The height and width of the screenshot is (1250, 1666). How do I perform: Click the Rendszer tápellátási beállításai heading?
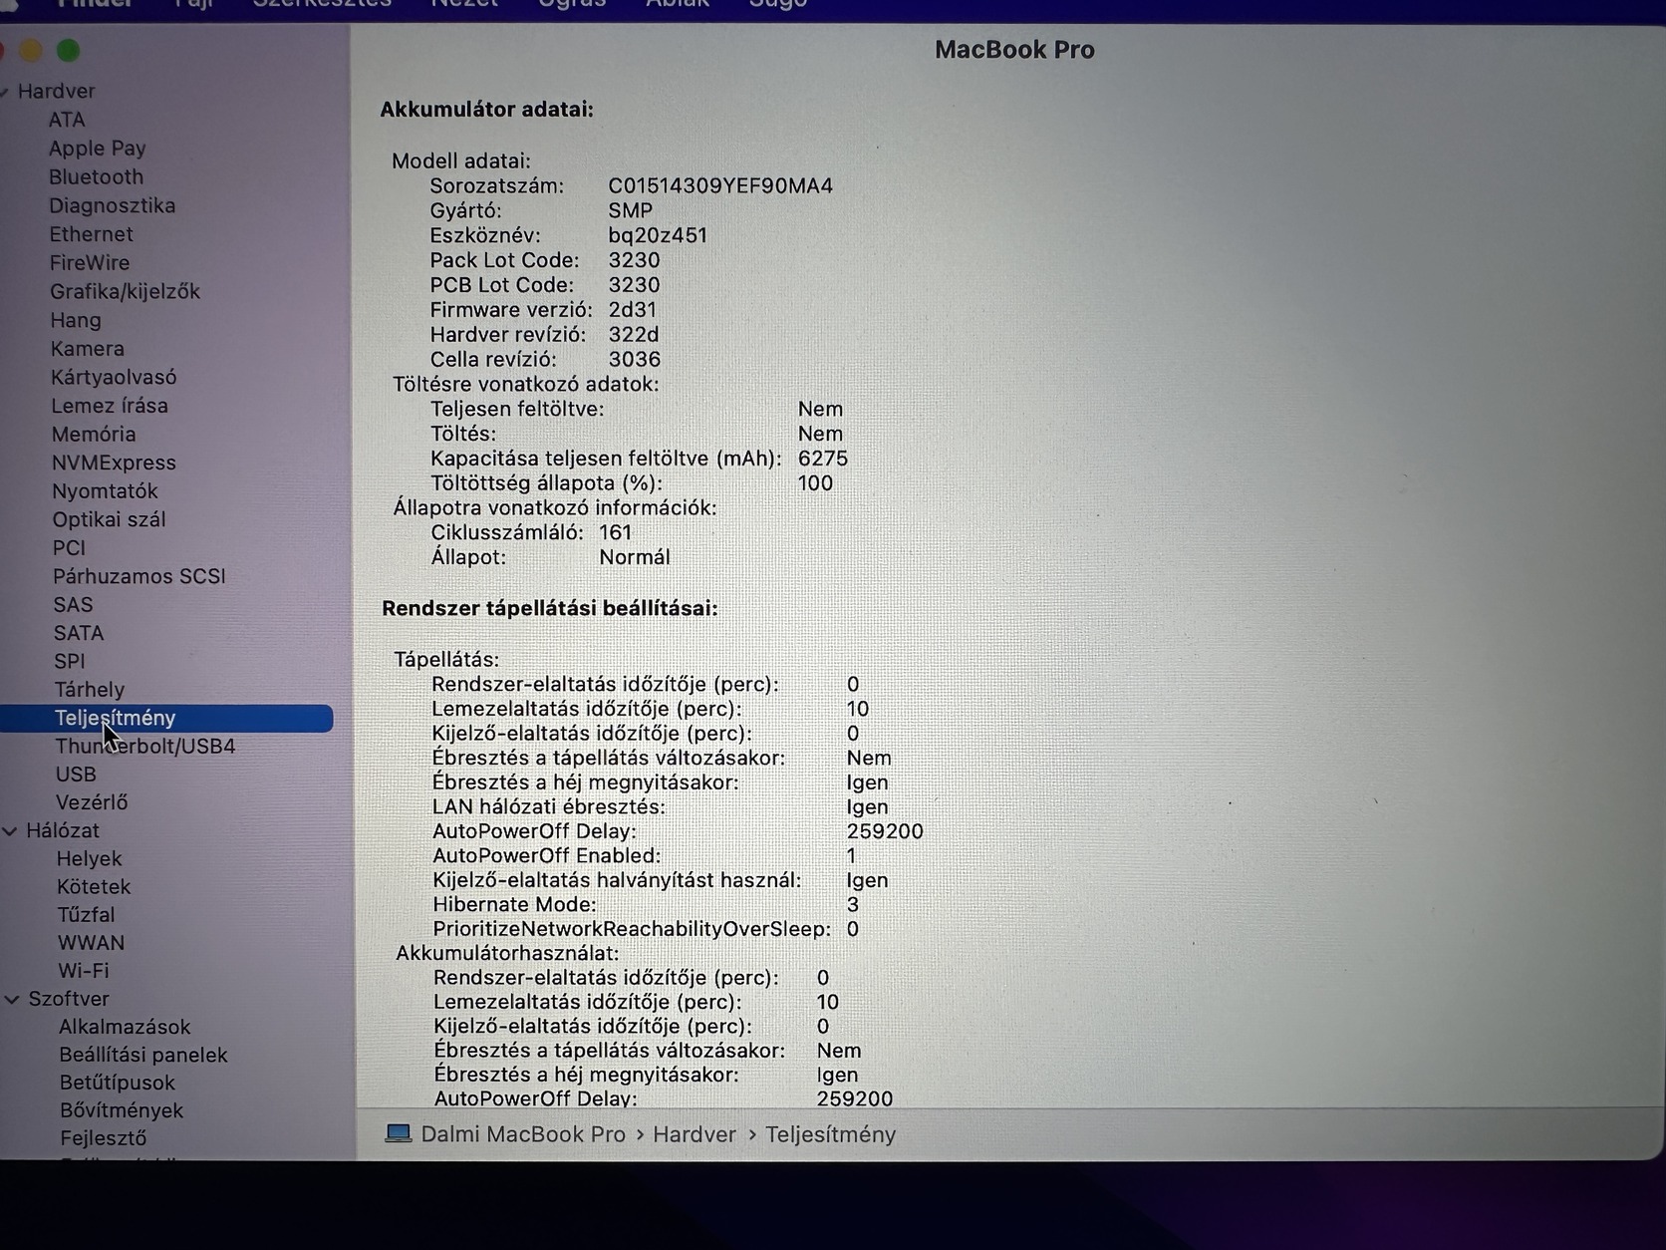tap(550, 608)
